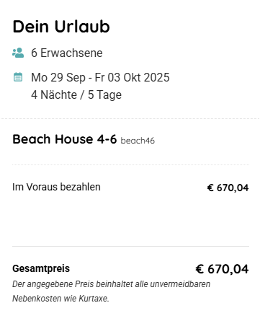Click the total price € 670,04

pyautogui.click(x=222, y=269)
